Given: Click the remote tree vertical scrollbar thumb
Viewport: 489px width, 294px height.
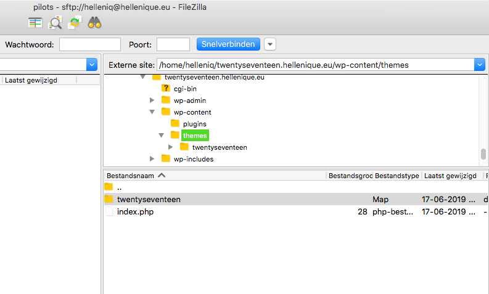Looking at the screenshot, I should [x=483, y=154].
